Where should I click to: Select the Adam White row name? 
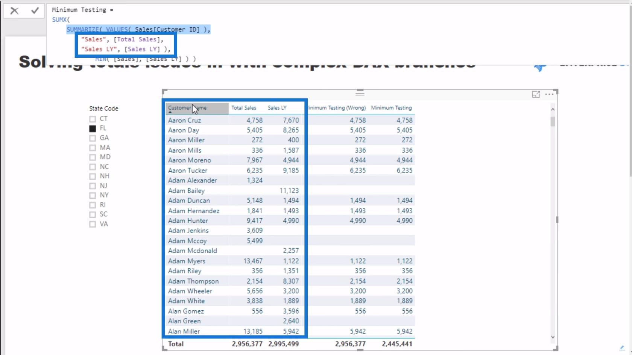[186, 301]
